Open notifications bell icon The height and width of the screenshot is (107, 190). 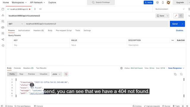pos(163,2)
